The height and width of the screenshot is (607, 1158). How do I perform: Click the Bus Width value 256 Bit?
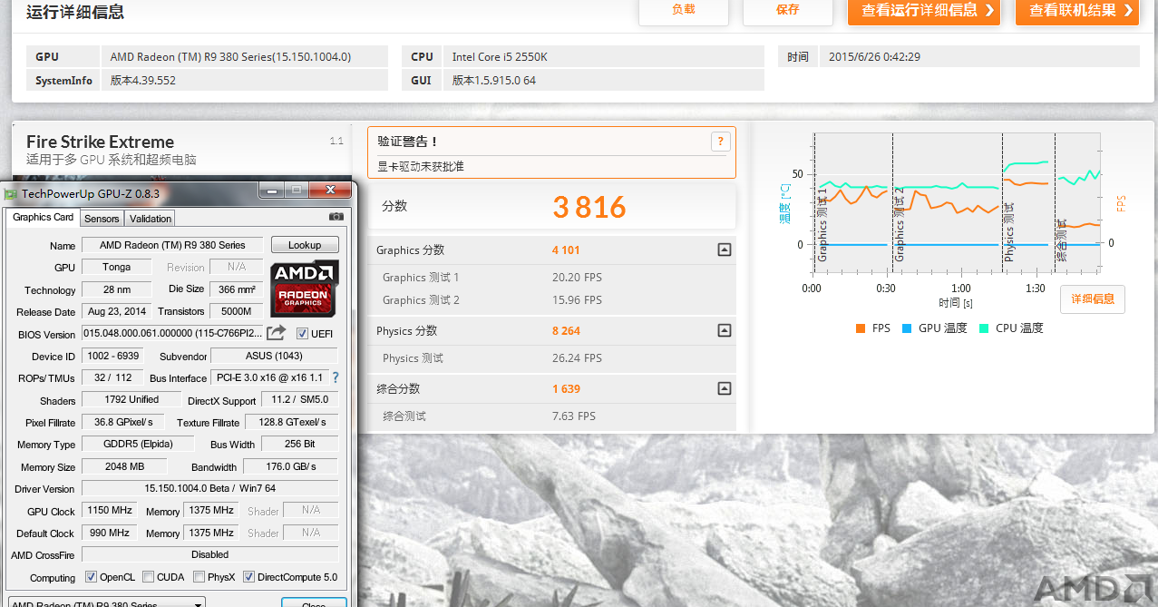[x=300, y=444]
